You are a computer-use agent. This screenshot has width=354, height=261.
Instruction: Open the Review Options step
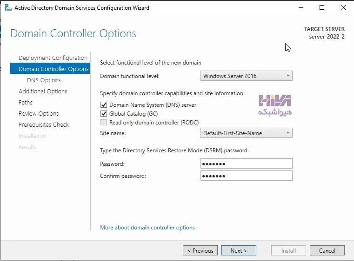(39, 114)
